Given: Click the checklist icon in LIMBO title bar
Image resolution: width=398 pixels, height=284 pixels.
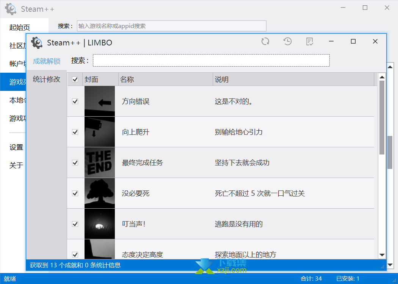Looking at the screenshot, I should point(309,41).
